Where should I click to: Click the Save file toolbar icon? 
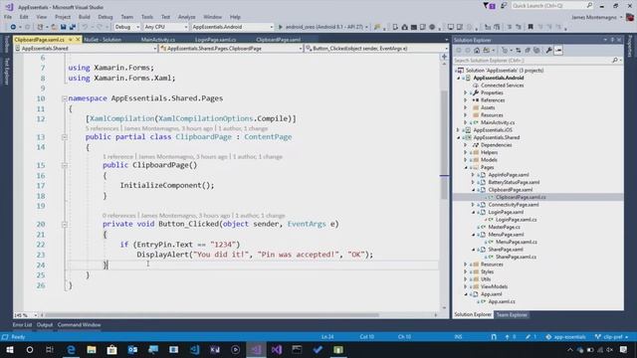(x=64, y=27)
